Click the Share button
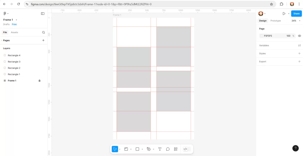Viewport: 303px width, 156px height. point(296,14)
